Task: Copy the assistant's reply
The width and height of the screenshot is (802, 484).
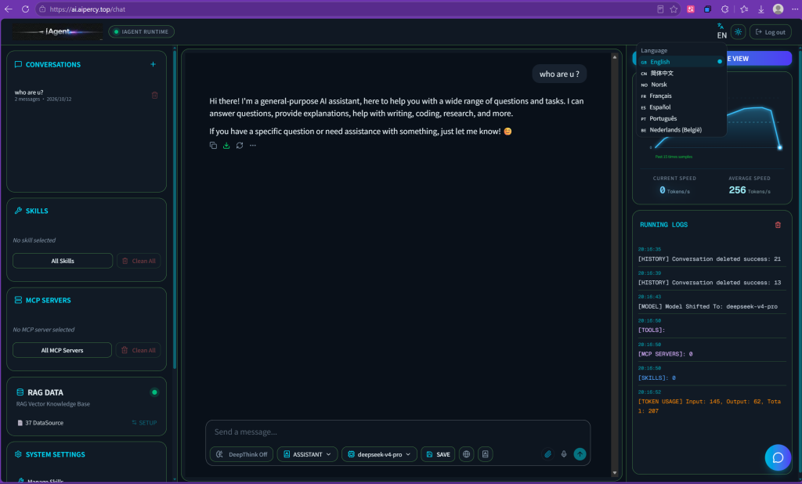Action: [x=213, y=146]
